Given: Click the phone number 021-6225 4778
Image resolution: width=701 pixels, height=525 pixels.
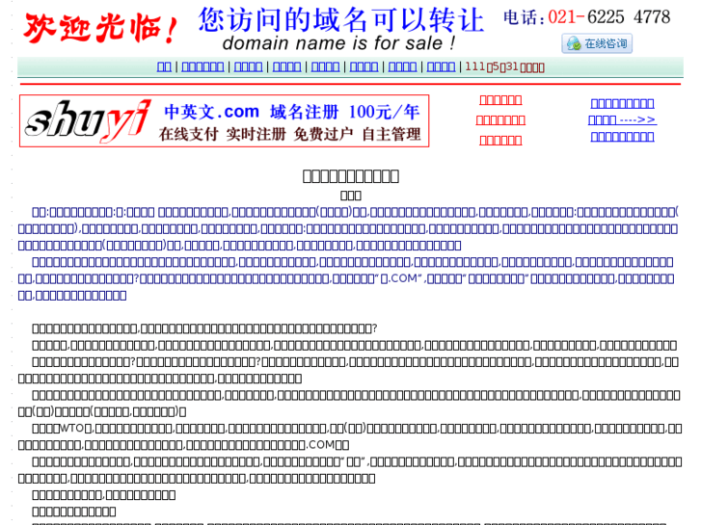Looking at the screenshot, I should pos(608,17).
